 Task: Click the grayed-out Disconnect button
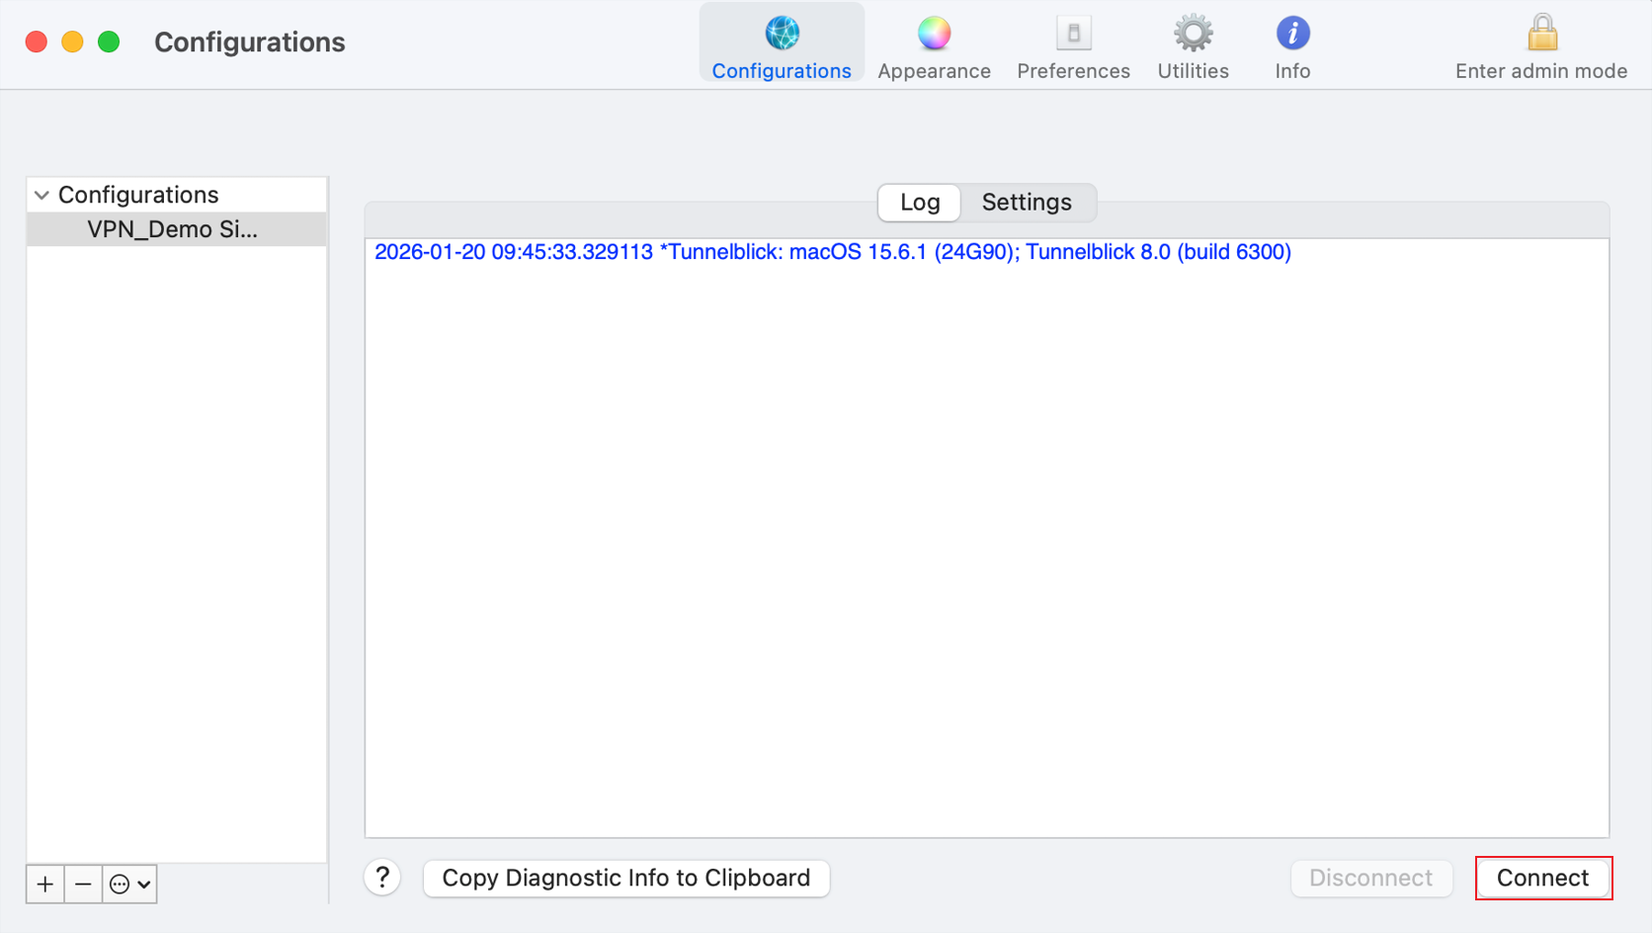point(1370,878)
